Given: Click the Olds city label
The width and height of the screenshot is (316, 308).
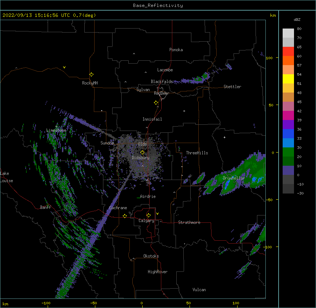Looking at the screenshot, I should tap(142, 144).
